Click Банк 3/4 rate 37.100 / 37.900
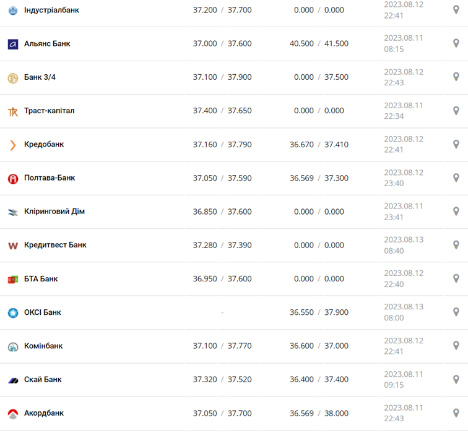Viewport: 468px width, 433px height. pos(222,77)
